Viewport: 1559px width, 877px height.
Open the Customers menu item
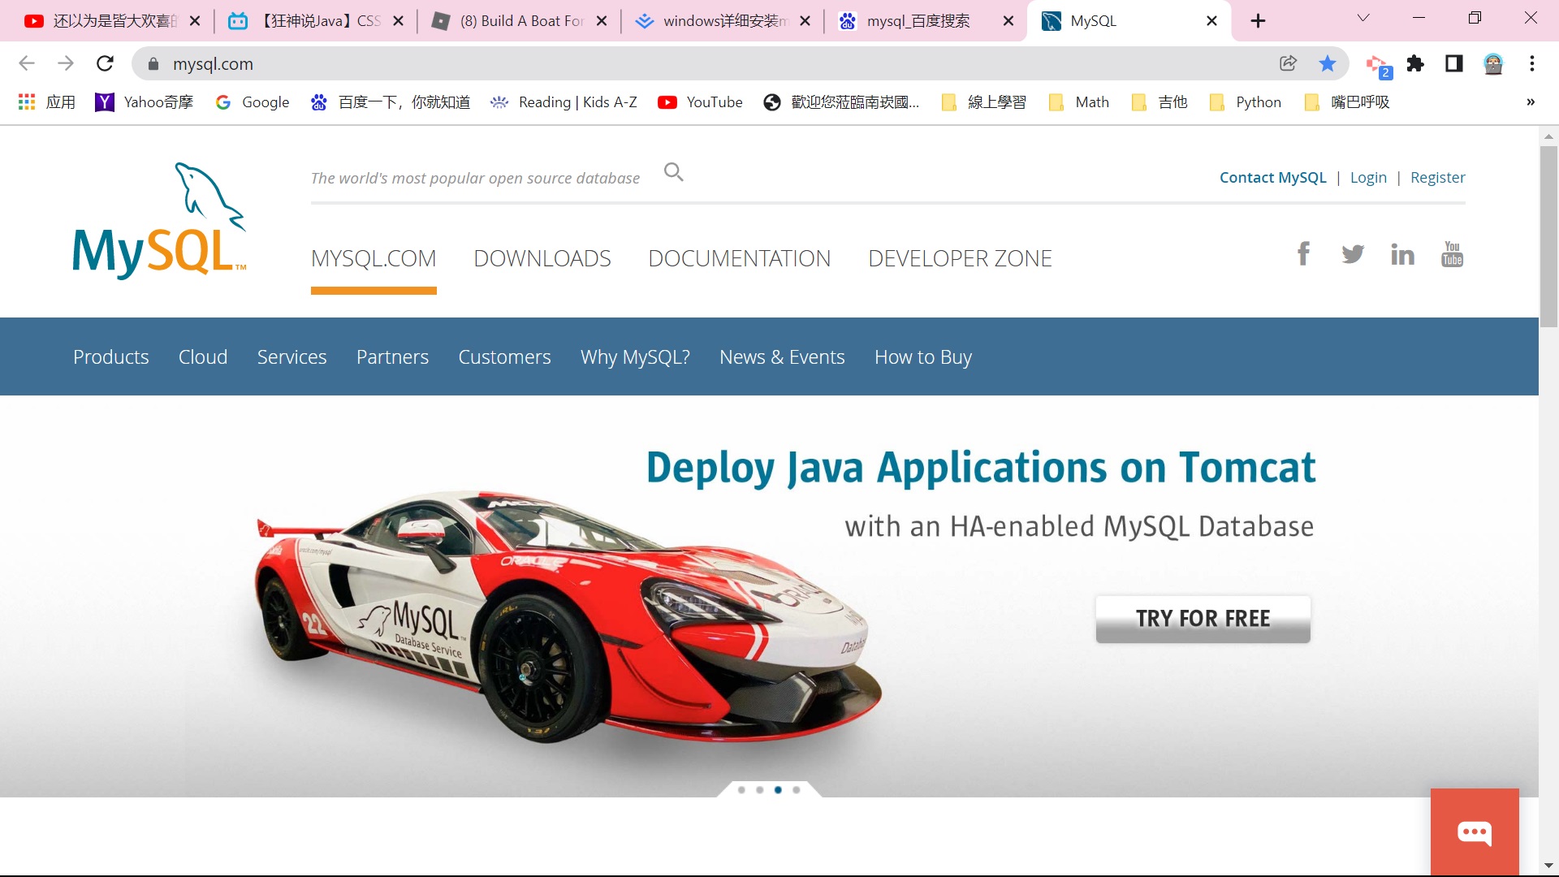[x=504, y=356]
